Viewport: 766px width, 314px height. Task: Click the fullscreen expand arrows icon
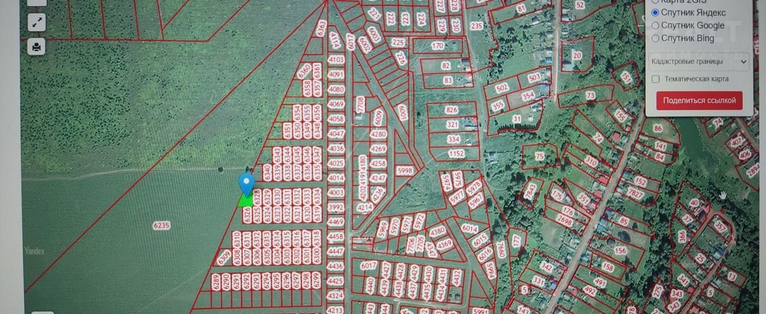[x=37, y=23]
